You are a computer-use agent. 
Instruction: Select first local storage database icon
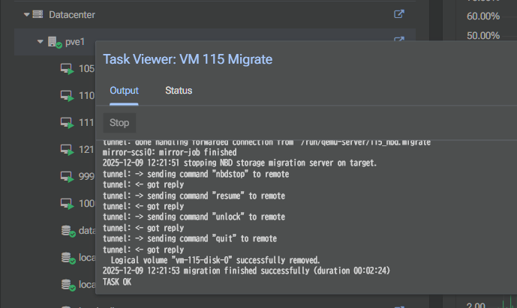click(67, 258)
